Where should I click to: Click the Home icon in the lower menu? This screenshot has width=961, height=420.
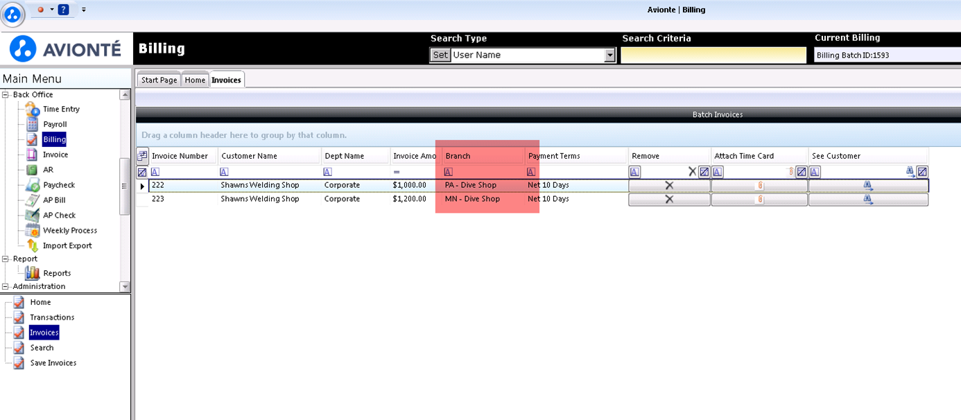[x=19, y=302]
